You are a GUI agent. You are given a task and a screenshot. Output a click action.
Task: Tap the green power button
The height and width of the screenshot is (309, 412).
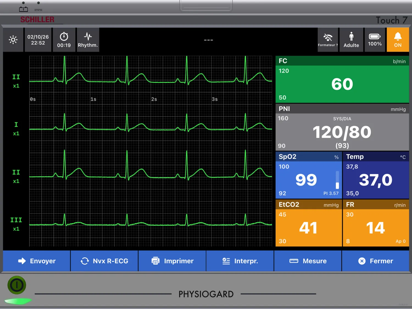point(17,285)
